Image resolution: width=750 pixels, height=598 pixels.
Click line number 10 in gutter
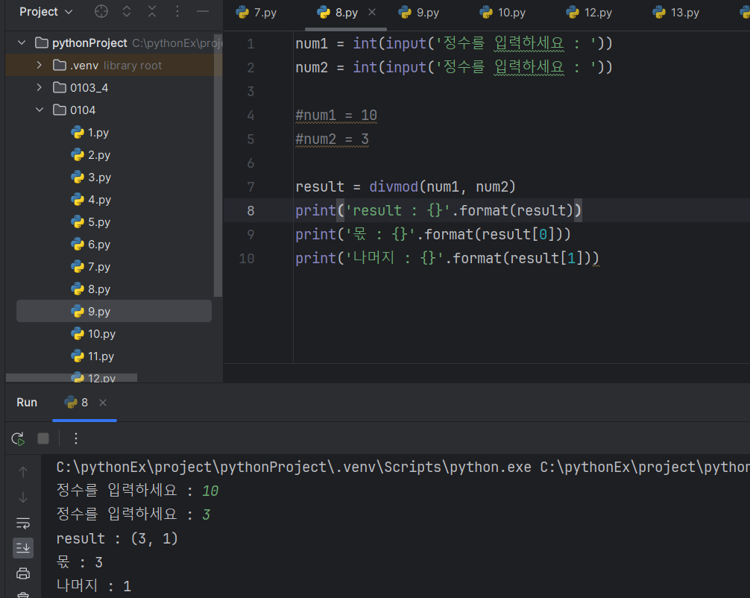pos(246,258)
